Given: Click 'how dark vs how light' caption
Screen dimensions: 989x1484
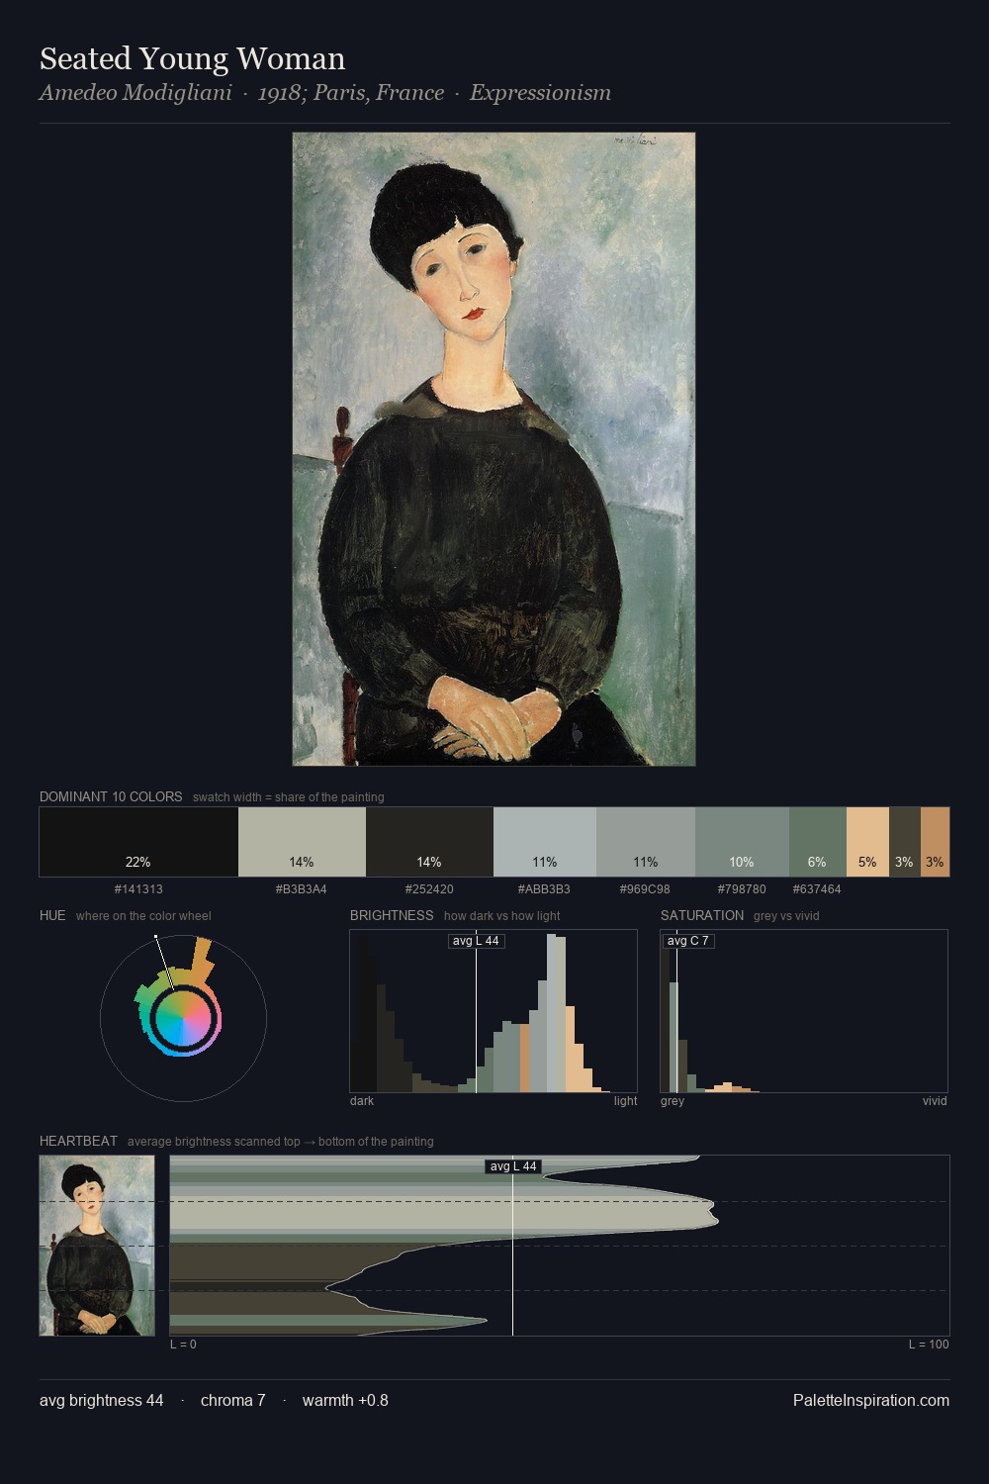Looking at the screenshot, I should pos(502,916).
